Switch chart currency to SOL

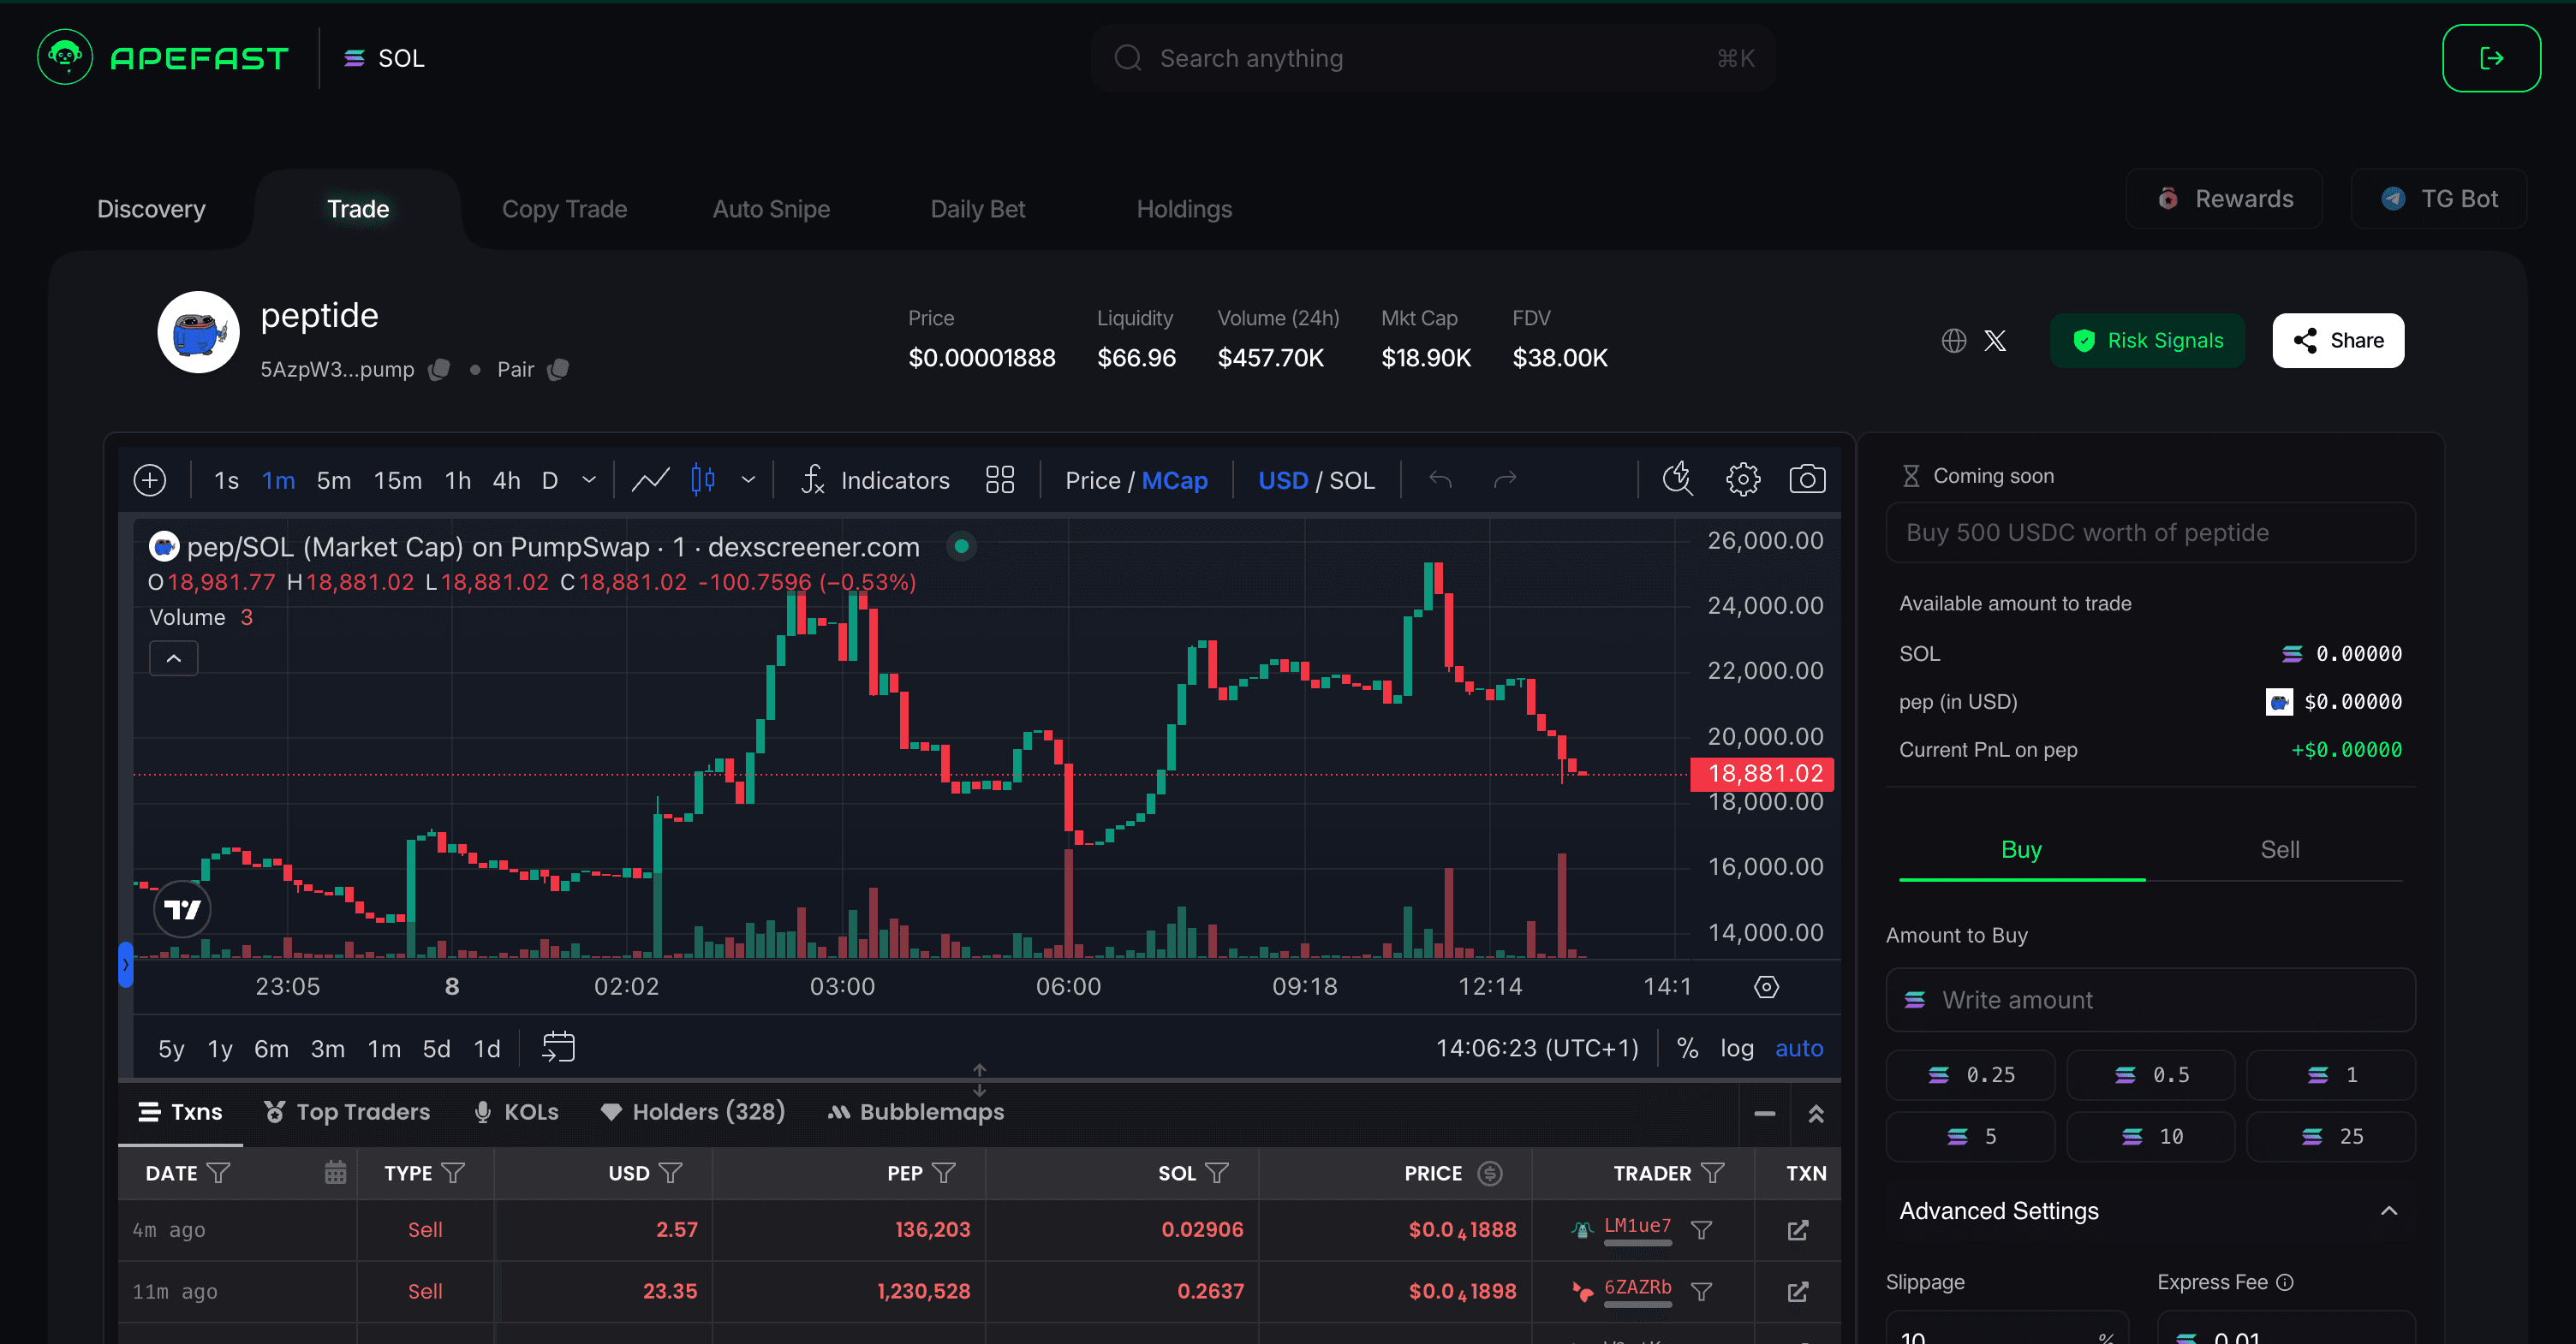point(1352,480)
